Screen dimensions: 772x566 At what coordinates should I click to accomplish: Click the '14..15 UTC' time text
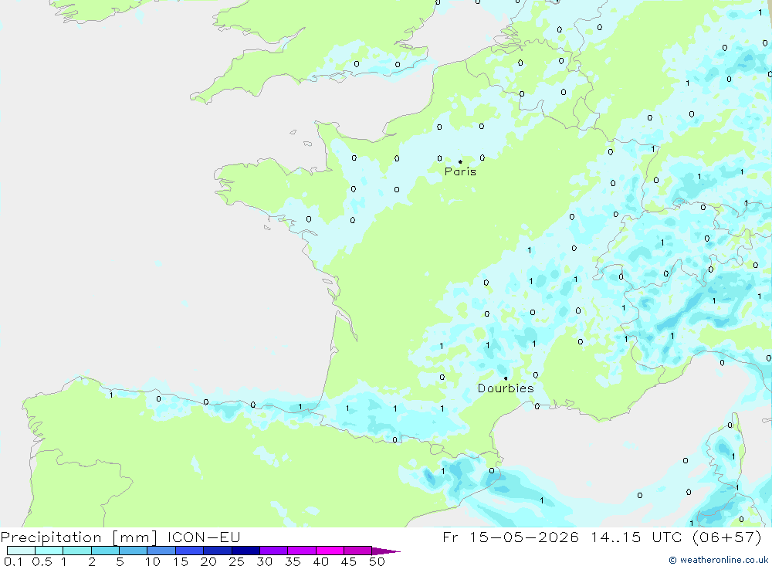[x=637, y=537]
